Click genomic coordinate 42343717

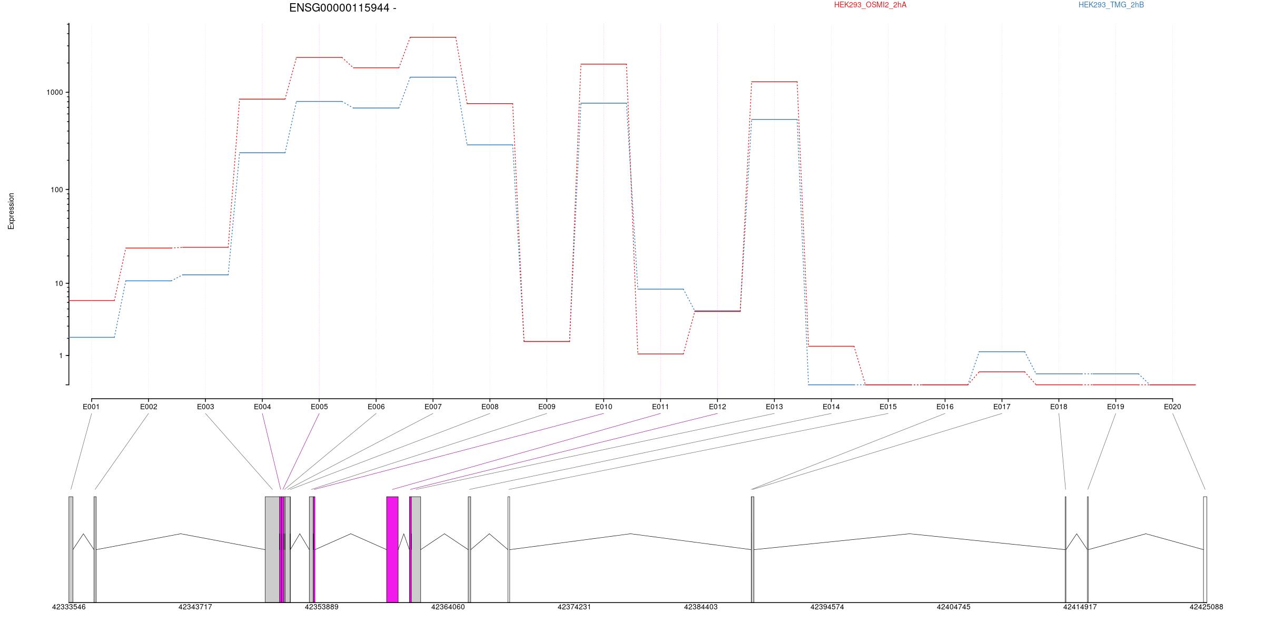click(x=195, y=607)
